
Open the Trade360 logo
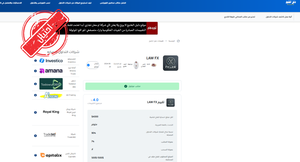click(x=50, y=135)
